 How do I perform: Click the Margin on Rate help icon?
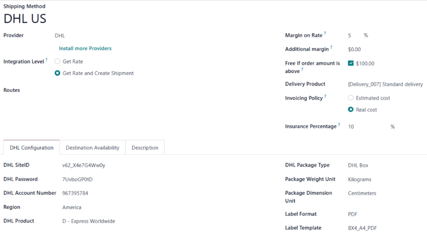[x=325, y=33]
